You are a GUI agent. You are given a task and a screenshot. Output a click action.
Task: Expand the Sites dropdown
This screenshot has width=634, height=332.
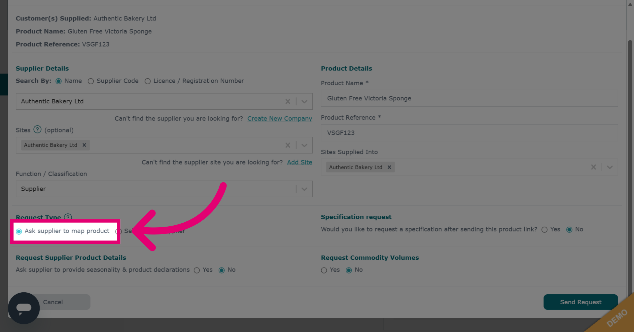coord(304,145)
